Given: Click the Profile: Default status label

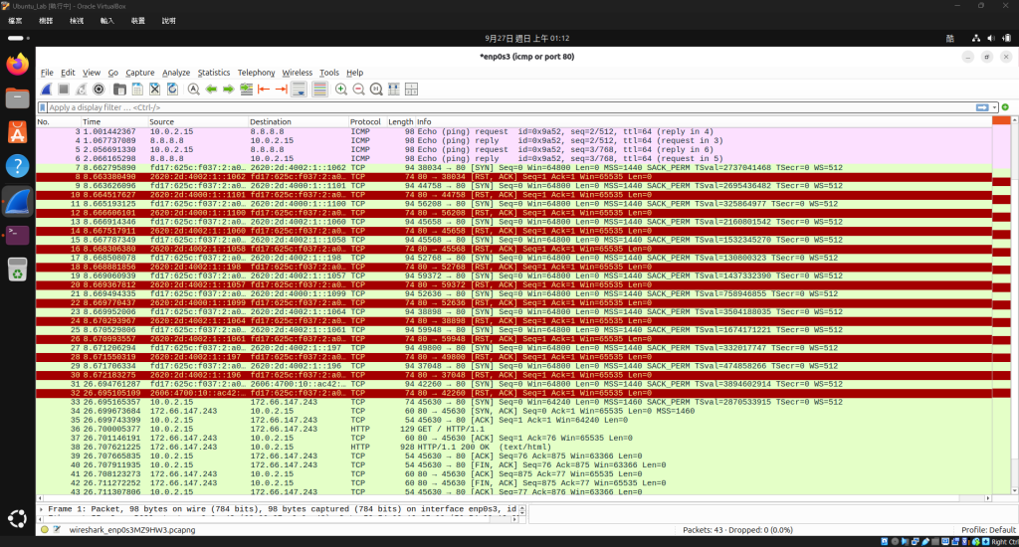Looking at the screenshot, I should 988,530.
